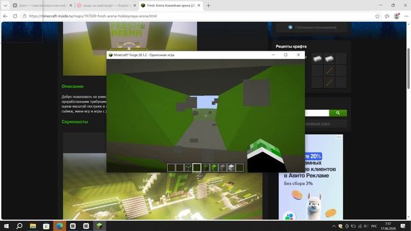Open File Explorer from taskbar
411x231 pixels.
pyautogui.click(x=33, y=226)
